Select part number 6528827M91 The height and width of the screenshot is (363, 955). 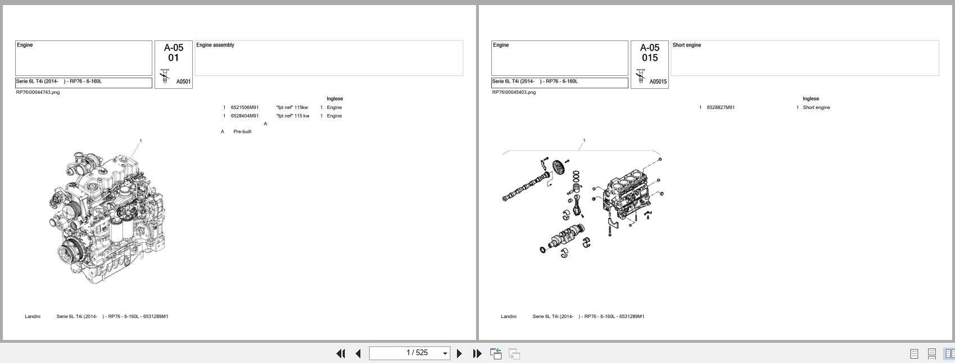721,107
